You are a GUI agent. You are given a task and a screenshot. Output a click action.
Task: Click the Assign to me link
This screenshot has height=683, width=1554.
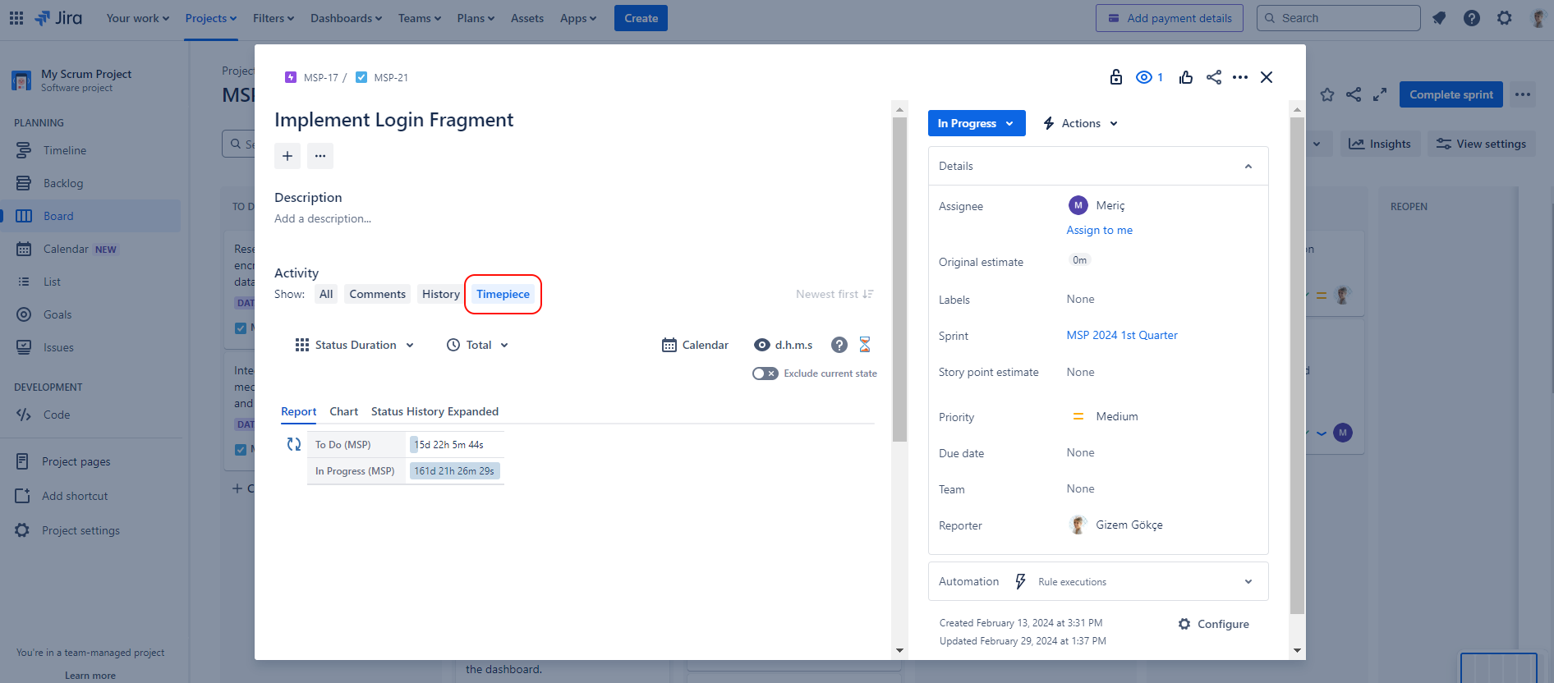1099,231
